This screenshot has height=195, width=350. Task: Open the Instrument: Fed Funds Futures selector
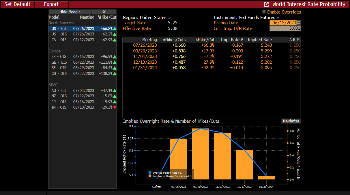[x=246, y=17]
